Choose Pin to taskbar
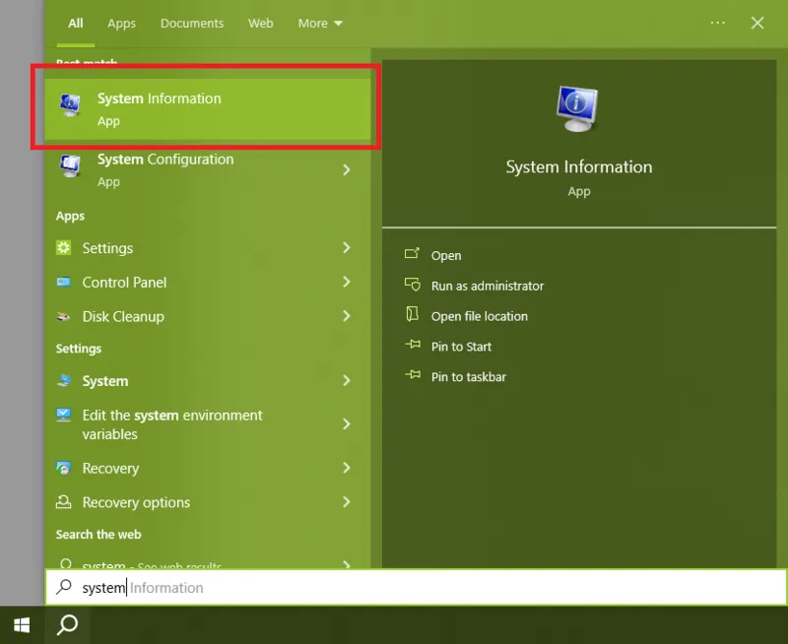The width and height of the screenshot is (788, 644). 469,377
